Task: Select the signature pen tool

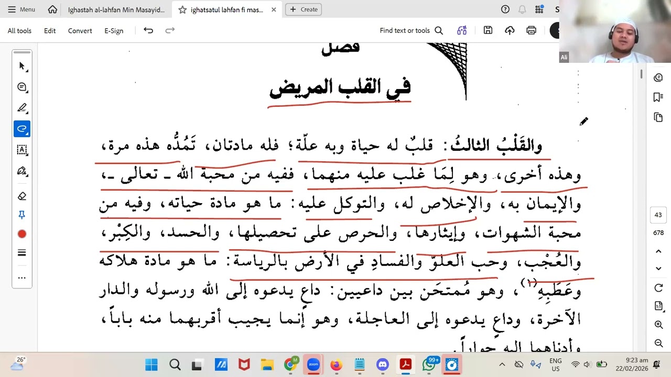Action: click(x=22, y=171)
